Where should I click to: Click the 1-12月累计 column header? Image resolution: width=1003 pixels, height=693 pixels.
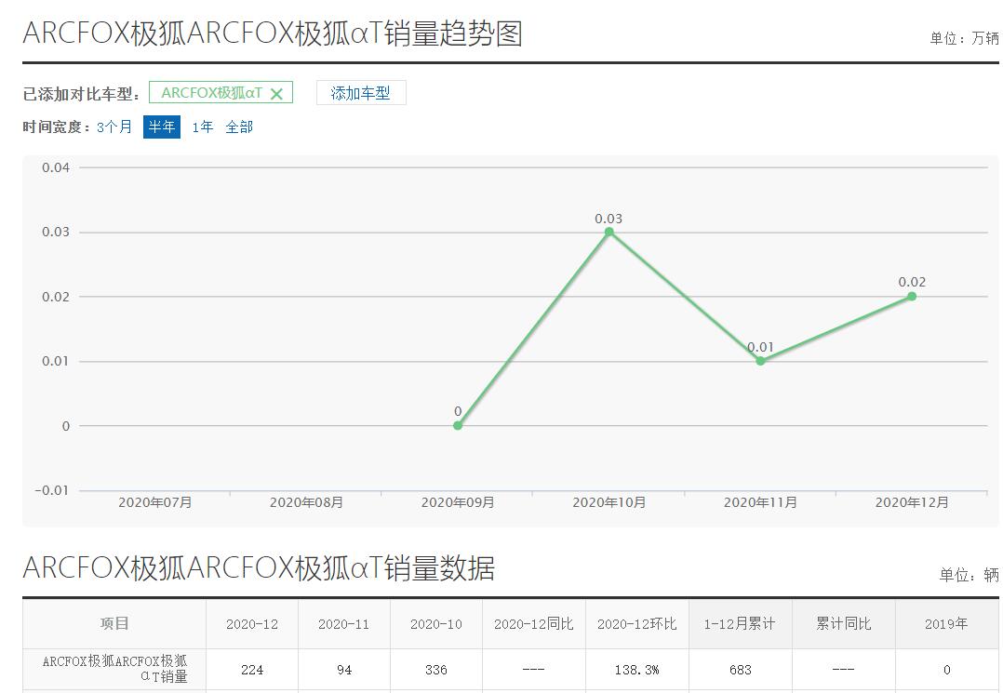pyautogui.click(x=740, y=623)
